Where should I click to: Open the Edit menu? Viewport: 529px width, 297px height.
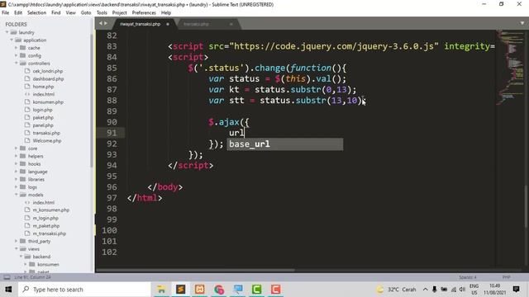point(18,12)
